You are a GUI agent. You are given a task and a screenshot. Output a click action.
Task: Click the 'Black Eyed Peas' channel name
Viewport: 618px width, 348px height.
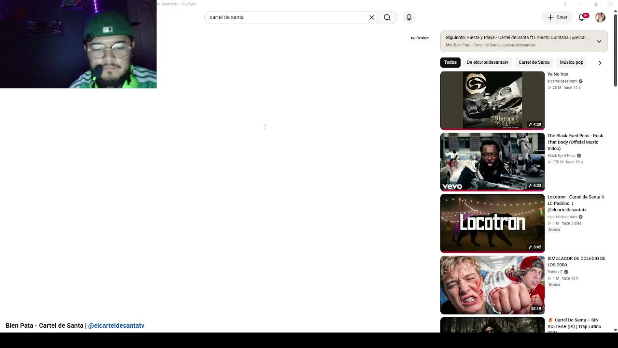pyautogui.click(x=562, y=156)
